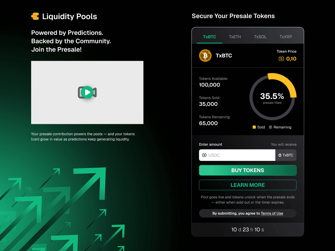Click the LEARN MORE button
This screenshot has width=335, height=251.
point(248,185)
